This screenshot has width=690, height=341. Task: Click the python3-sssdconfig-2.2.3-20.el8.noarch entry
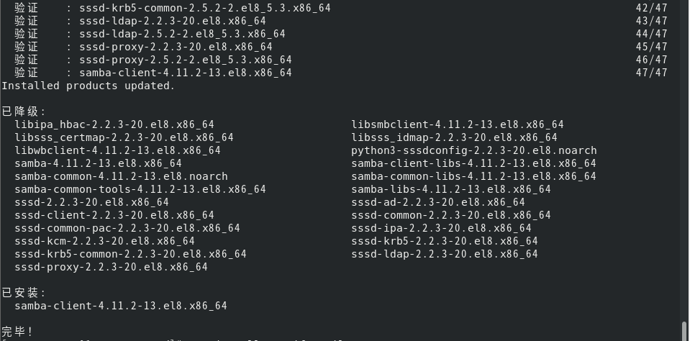[473, 150]
